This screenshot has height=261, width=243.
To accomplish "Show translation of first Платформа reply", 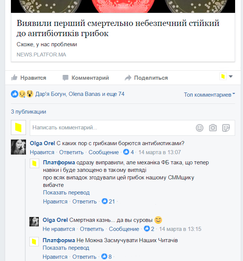I will (x=66, y=193).
